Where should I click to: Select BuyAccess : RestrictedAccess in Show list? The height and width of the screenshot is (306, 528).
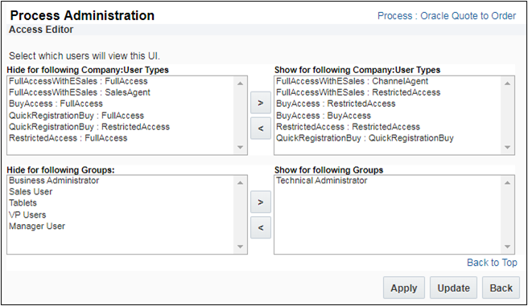tap(336, 104)
